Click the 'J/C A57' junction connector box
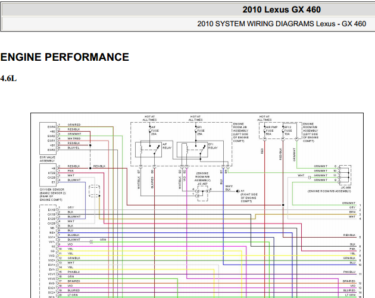Viewport: 375px width, 298px height. [x=202, y=194]
